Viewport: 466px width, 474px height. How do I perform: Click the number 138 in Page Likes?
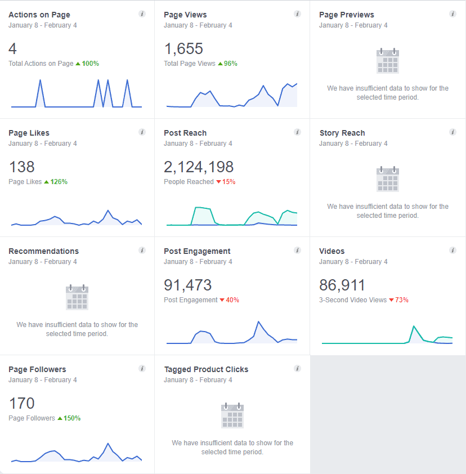point(22,167)
